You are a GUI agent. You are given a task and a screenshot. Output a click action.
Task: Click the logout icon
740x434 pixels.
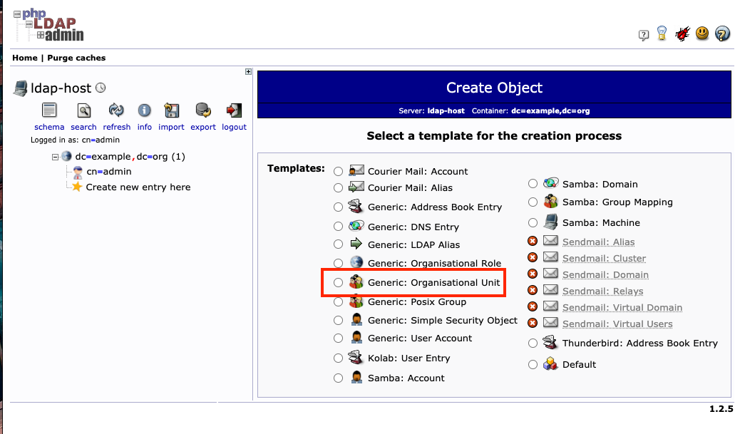234,110
